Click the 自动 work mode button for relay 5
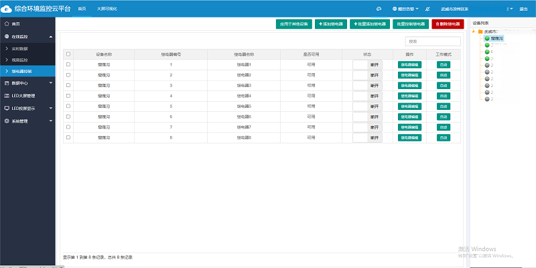The height and width of the screenshot is (268, 536). pyautogui.click(x=444, y=107)
